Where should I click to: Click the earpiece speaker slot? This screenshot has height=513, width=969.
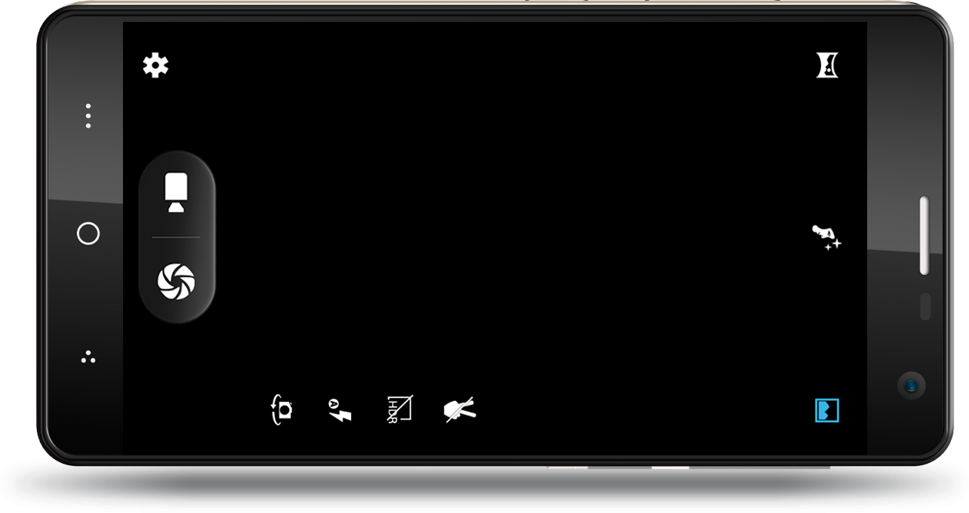tap(924, 235)
